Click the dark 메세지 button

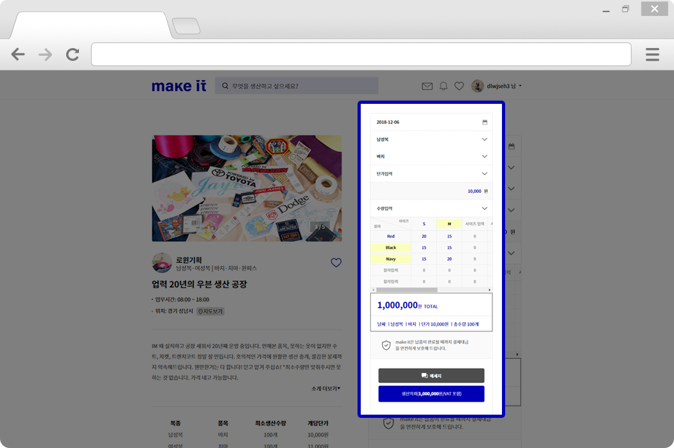click(431, 376)
